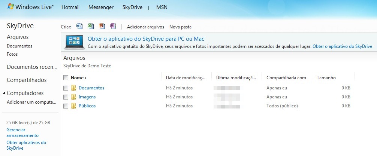This screenshot has height=156, width=377.
Task: Click 0 KB in the Imagens row
Action: pos(346,97)
